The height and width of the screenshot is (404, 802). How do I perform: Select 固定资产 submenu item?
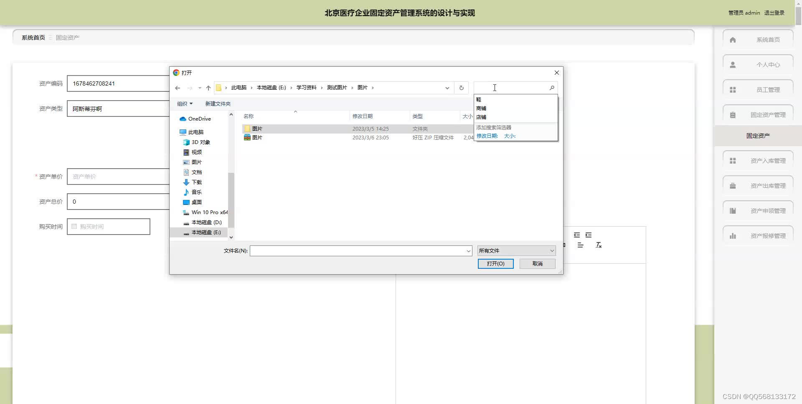758,136
